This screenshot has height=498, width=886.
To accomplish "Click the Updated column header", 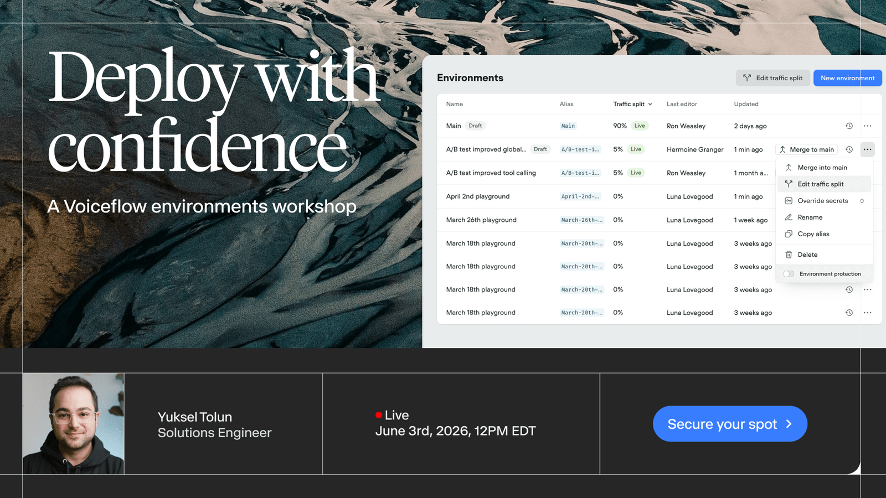I will point(746,104).
